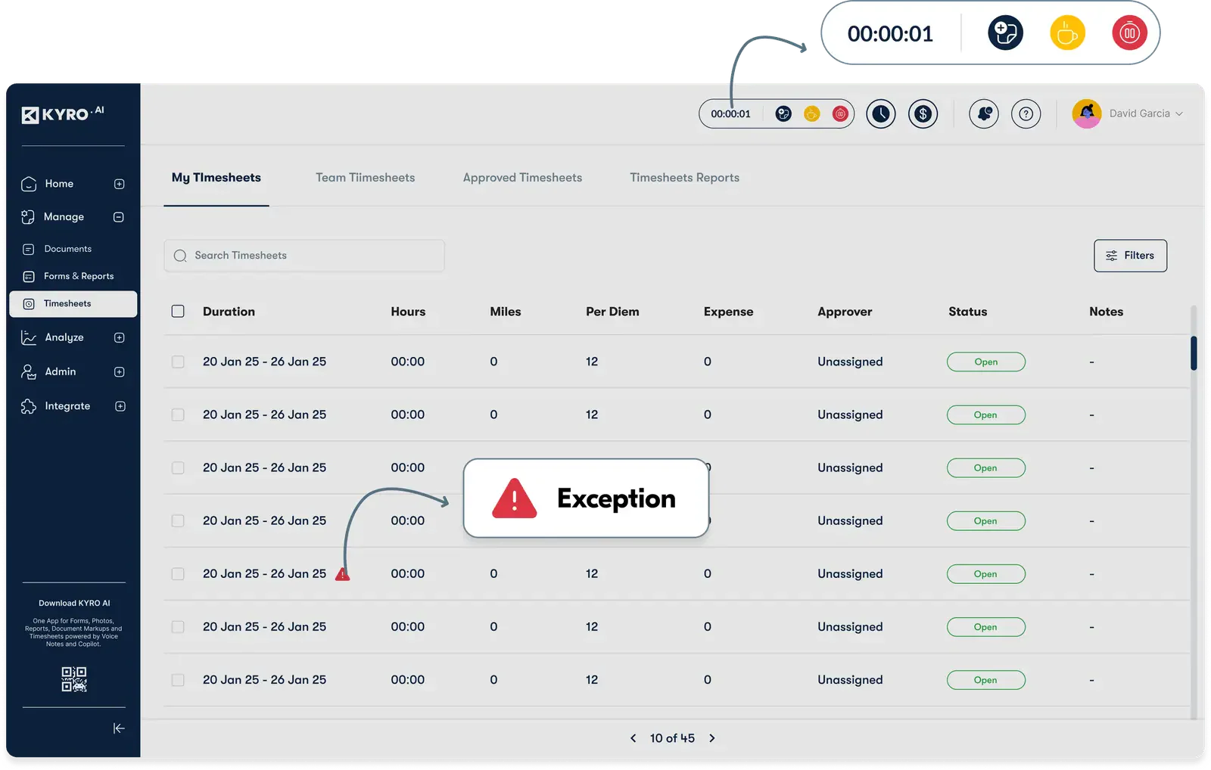The width and height of the screenshot is (1211, 770).
Task: Go to the next page in pagination
Action: point(711,738)
